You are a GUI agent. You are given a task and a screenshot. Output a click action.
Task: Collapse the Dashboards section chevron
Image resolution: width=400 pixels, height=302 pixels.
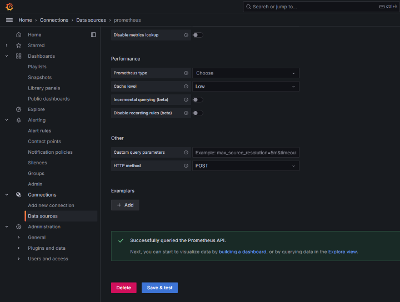pos(7,56)
